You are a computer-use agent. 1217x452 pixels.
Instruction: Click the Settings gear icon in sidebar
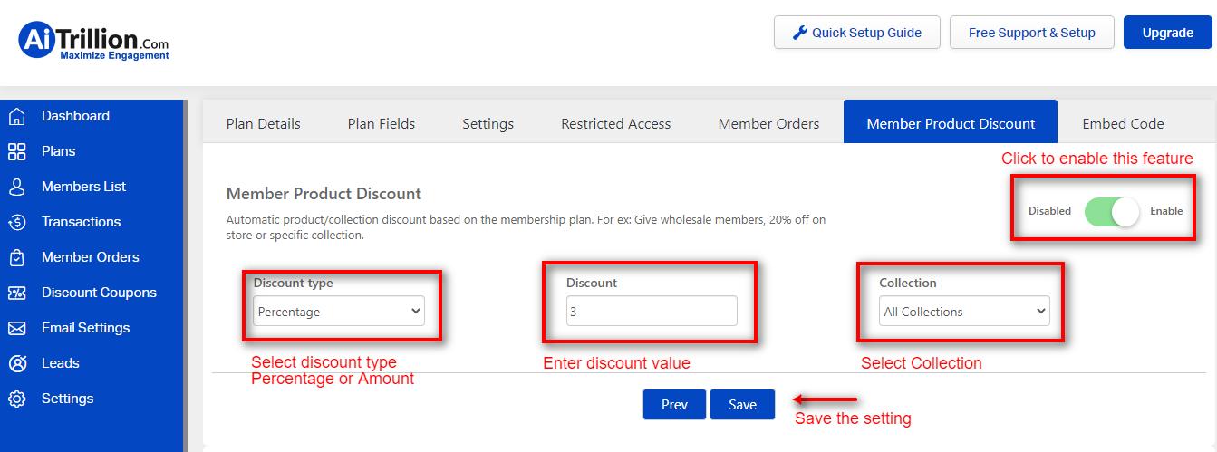16,399
